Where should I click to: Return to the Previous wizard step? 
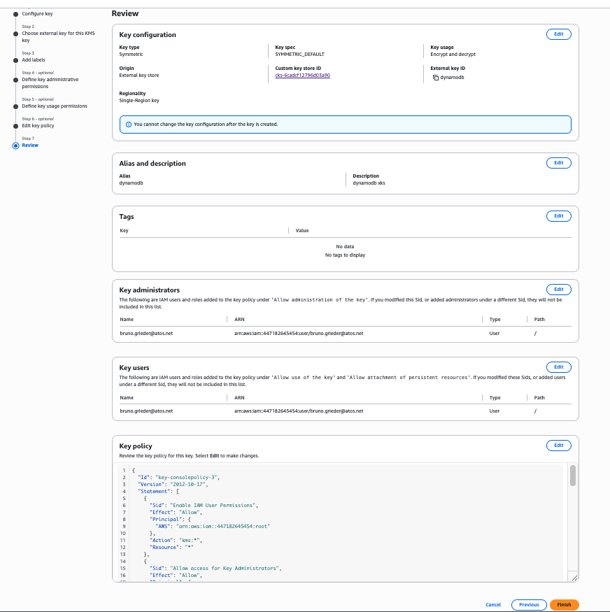point(529,605)
